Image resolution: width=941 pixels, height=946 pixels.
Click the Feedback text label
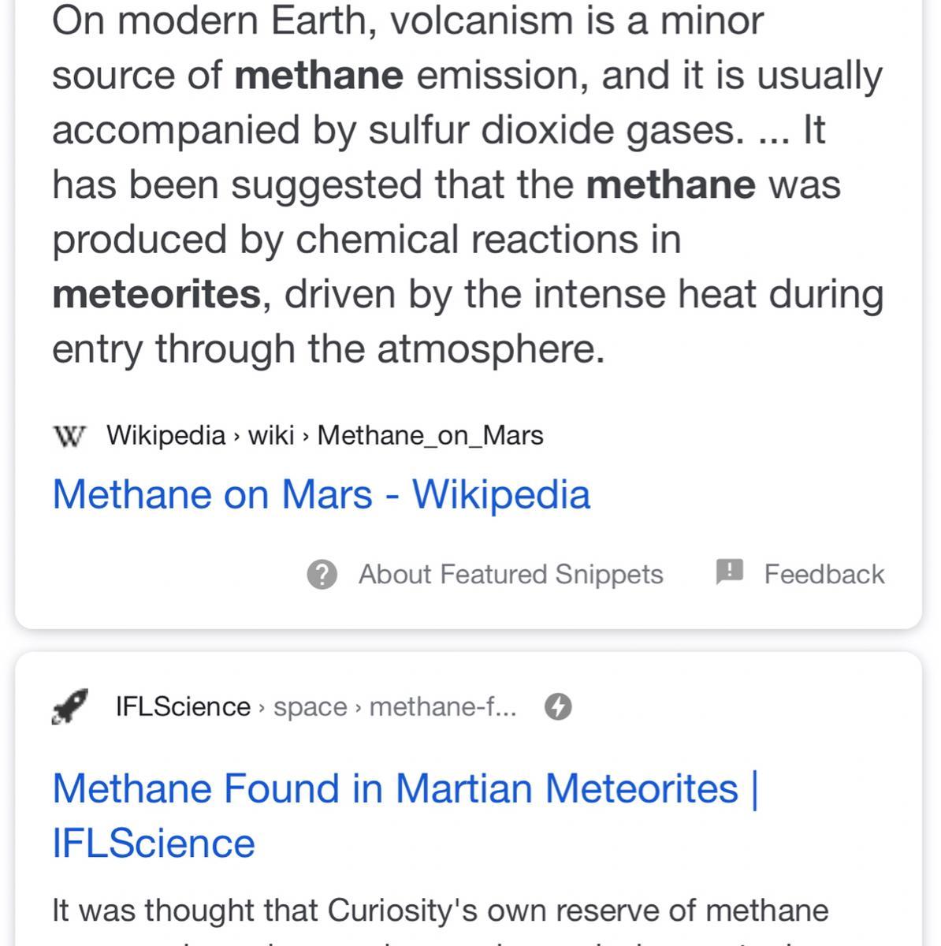pyautogui.click(x=824, y=575)
